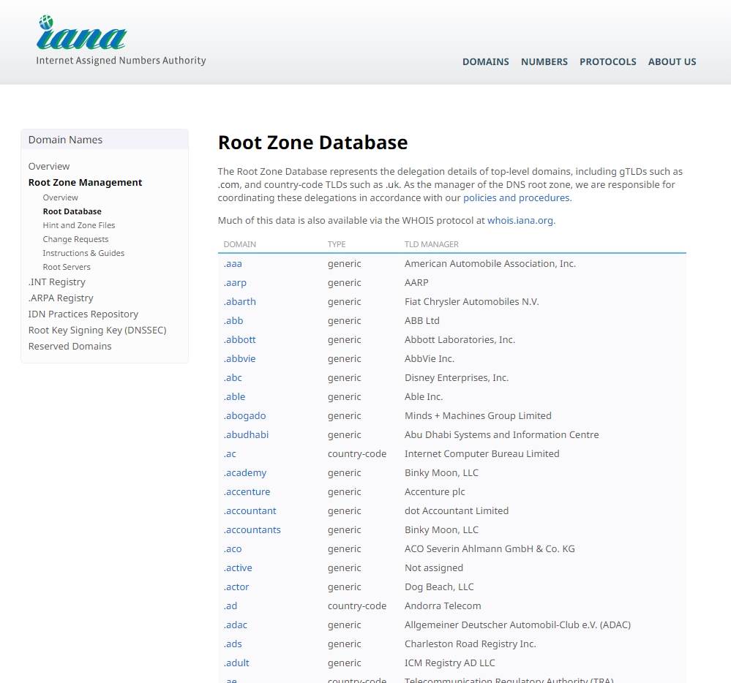Click the Domain Names sidebar heading
The height and width of the screenshot is (683, 731).
(x=65, y=140)
